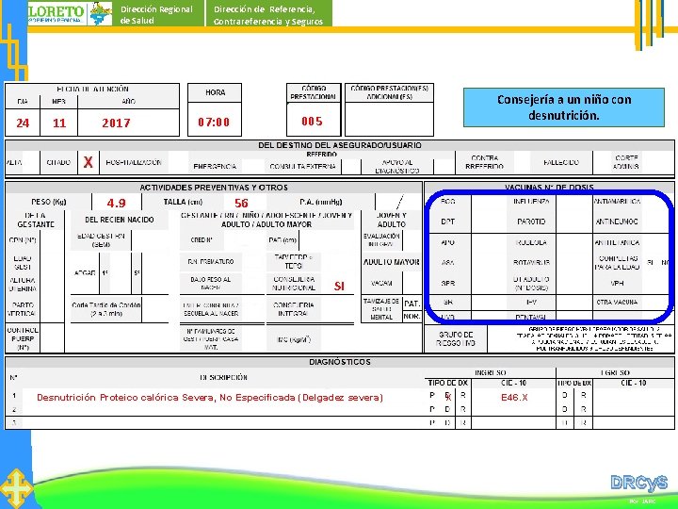
Task: Toggle the CONSULTA EXTERNA referral box
Action: pos(350,167)
